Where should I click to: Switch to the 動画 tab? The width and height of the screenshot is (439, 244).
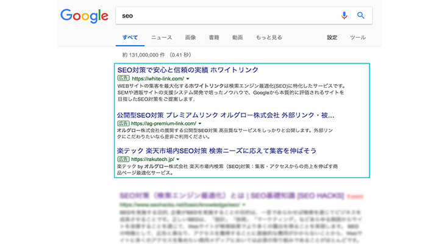point(237,38)
